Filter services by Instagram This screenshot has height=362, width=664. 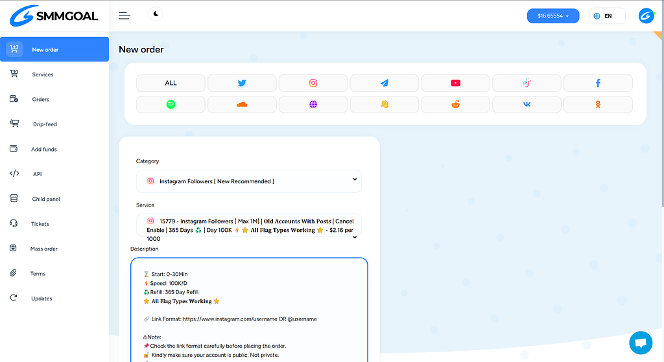point(313,83)
